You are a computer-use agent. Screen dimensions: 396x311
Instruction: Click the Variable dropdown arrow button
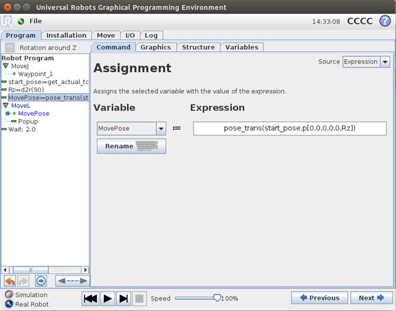coord(161,128)
